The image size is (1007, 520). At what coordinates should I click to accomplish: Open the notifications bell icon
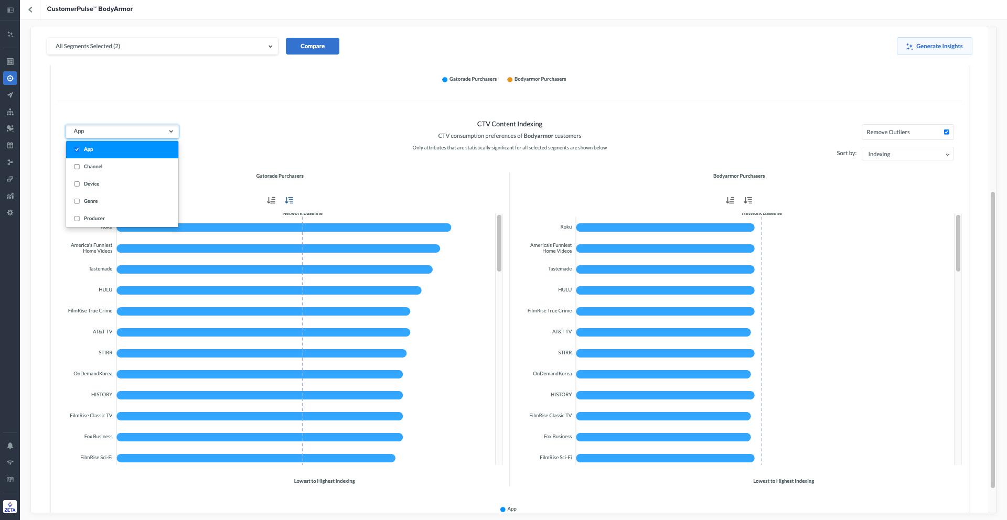click(x=10, y=446)
